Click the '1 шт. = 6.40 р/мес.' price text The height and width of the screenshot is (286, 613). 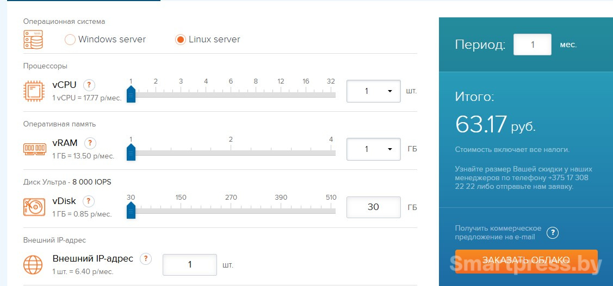[x=83, y=271]
